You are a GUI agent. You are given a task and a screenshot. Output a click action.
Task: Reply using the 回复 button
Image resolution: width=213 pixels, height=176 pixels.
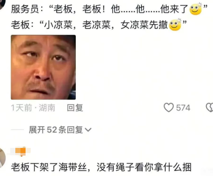point(75,108)
